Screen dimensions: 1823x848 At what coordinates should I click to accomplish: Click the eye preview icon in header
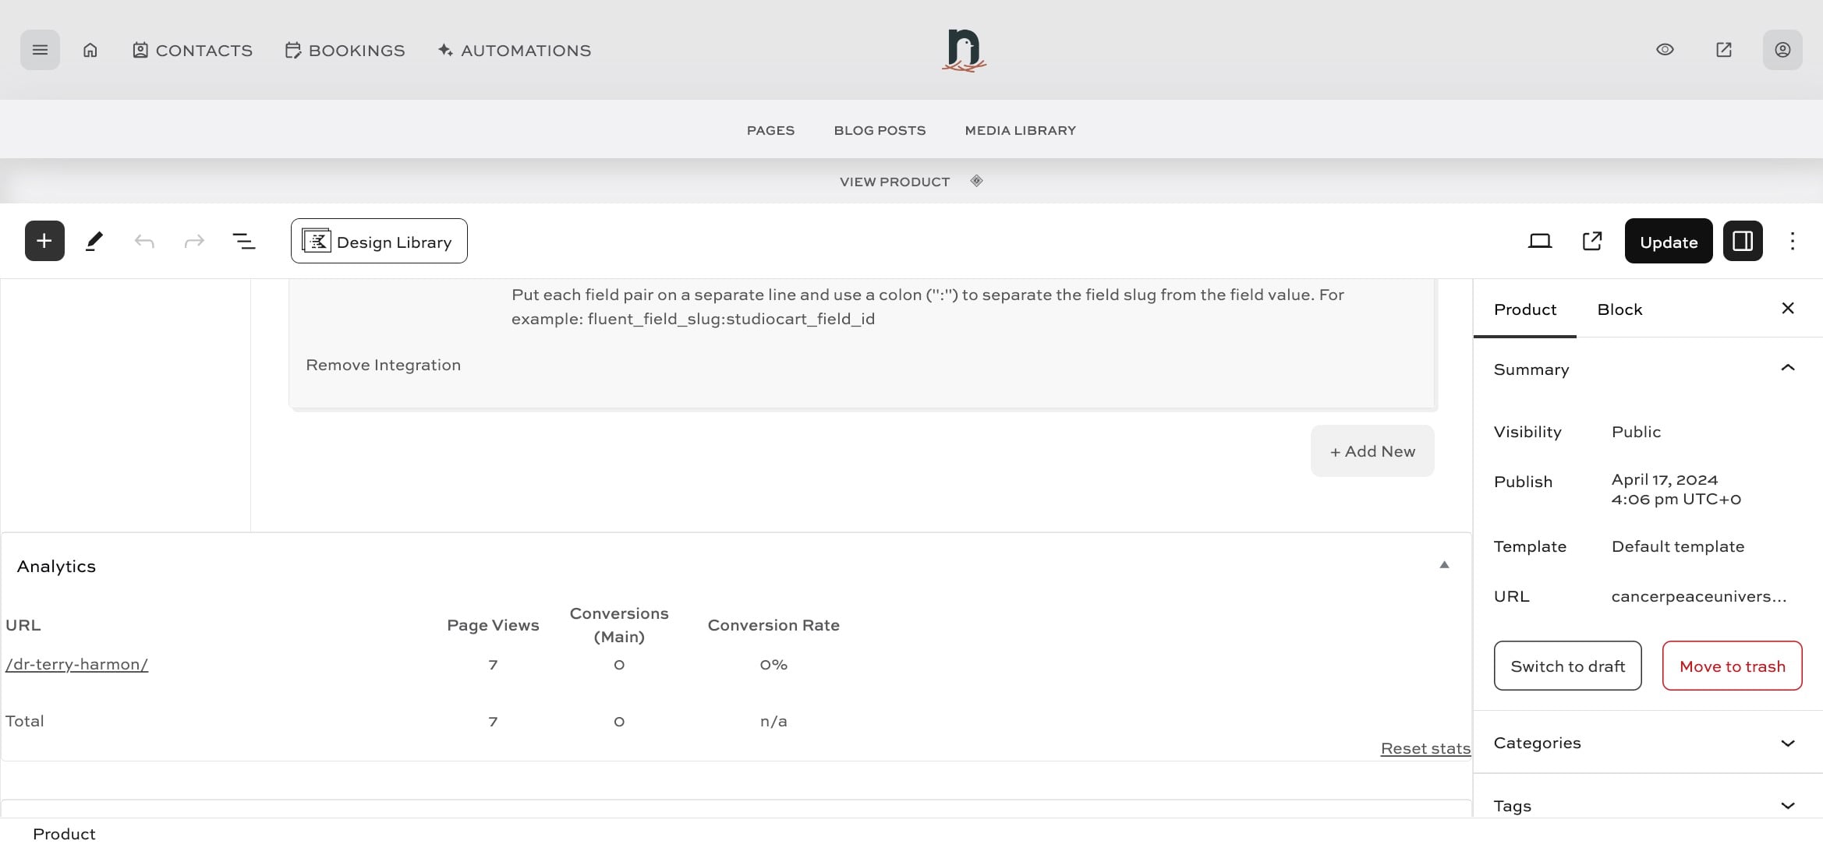(1665, 50)
